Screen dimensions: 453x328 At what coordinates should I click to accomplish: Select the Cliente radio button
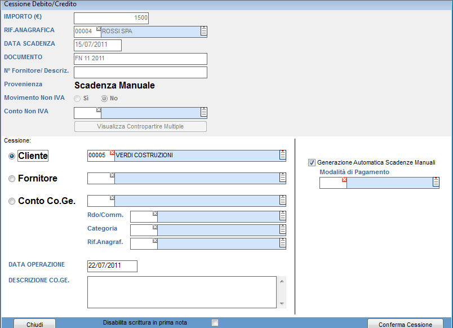(x=12, y=156)
